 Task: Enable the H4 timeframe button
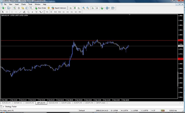[67, 12]
